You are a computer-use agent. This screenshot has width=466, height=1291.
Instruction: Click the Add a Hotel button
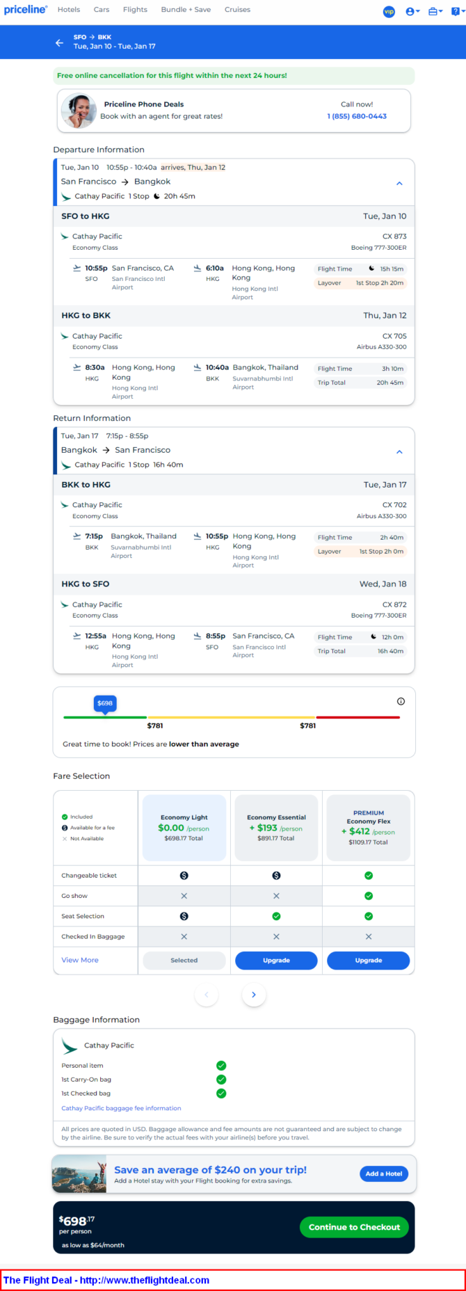[x=384, y=1173]
